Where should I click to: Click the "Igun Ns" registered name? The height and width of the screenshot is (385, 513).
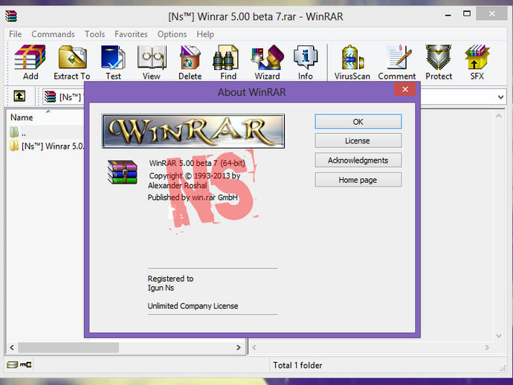coord(161,288)
